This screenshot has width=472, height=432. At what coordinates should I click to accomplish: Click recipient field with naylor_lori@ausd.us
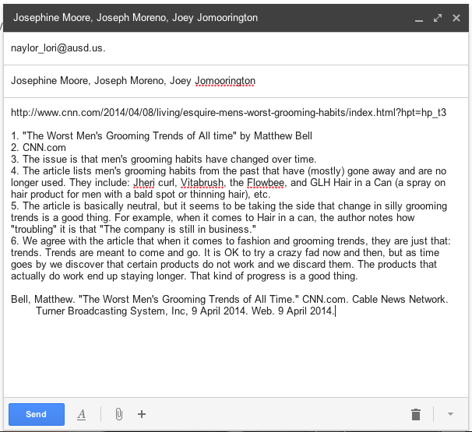point(236,48)
